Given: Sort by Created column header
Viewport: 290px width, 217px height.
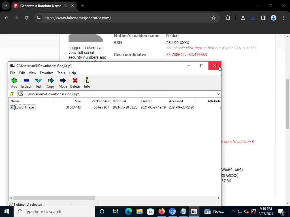Looking at the screenshot, I should [153, 101].
